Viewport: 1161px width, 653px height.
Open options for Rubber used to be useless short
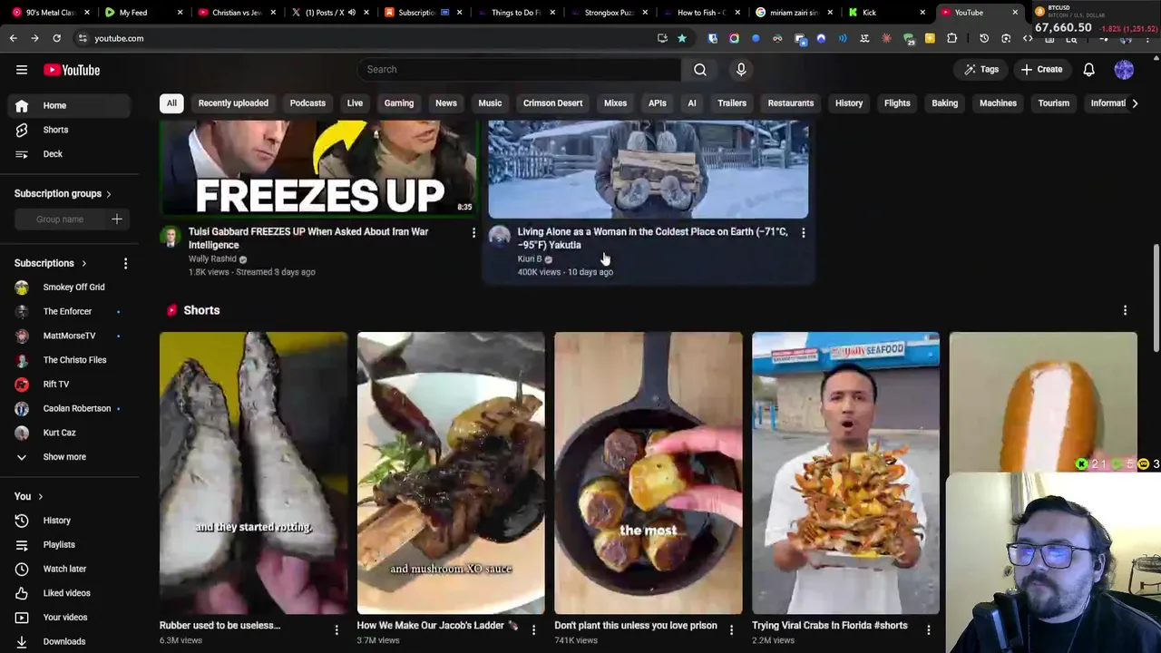click(x=337, y=629)
